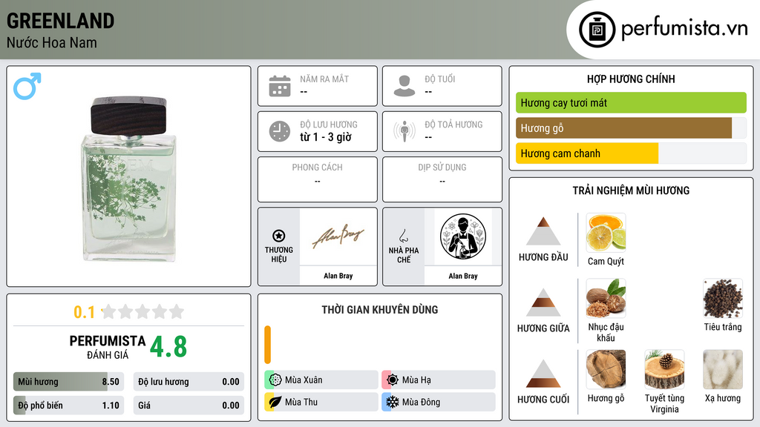Click the Phong cách info box
760x427 pixels.
[x=318, y=179]
